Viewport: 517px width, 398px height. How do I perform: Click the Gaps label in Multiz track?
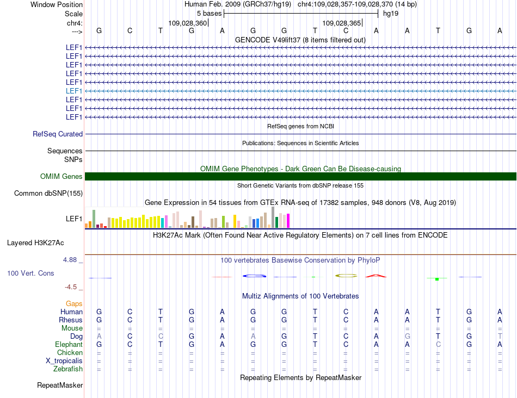pos(74,303)
